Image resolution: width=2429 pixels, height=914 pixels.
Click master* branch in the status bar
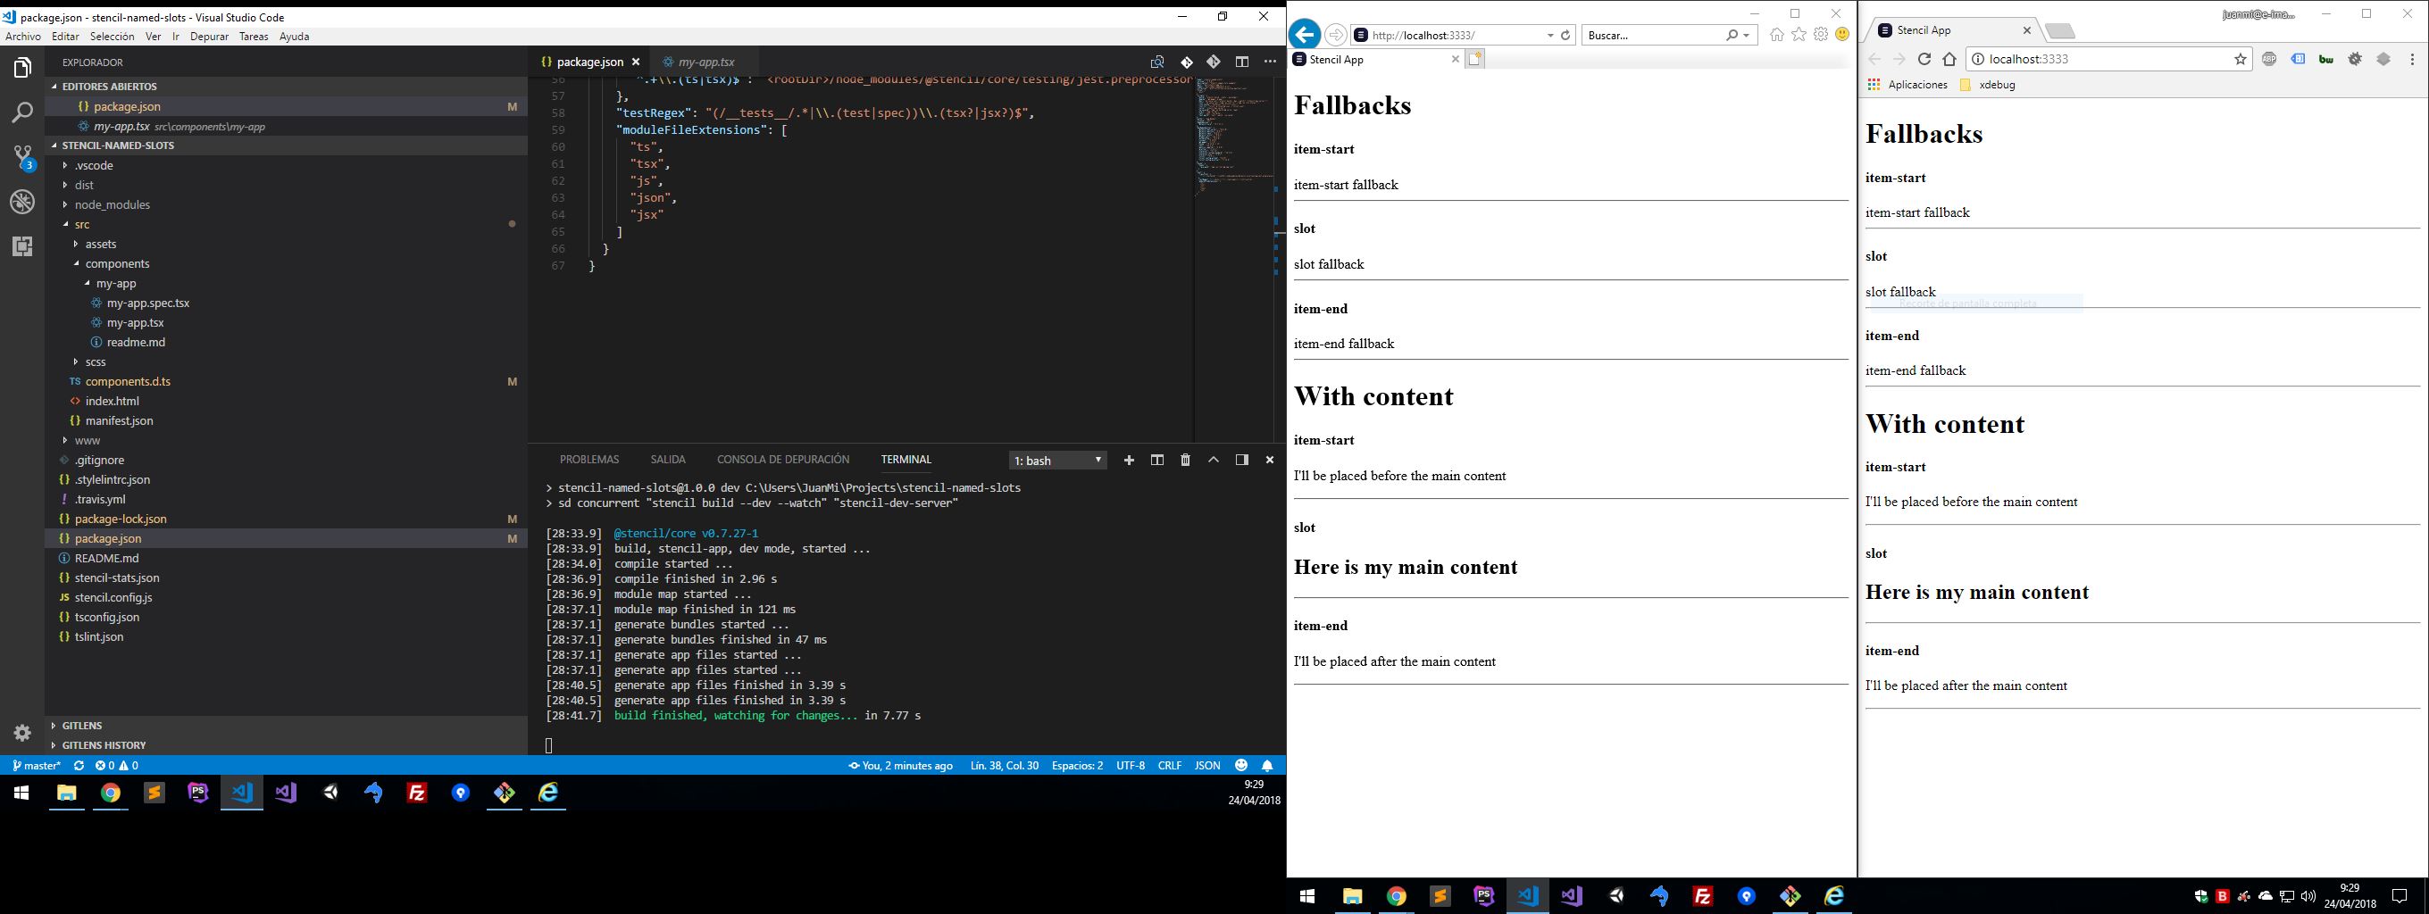click(x=38, y=765)
